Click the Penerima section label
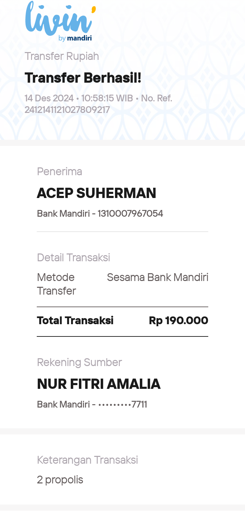The image size is (245, 529). pyautogui.click(x=60, y=171)
